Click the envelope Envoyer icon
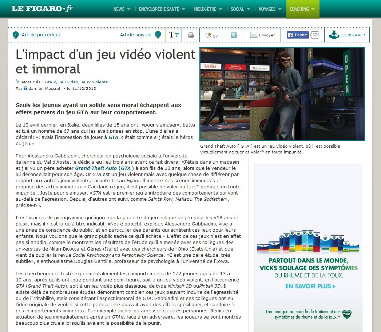Screen dimensions: 381x332 click(254, 35)
